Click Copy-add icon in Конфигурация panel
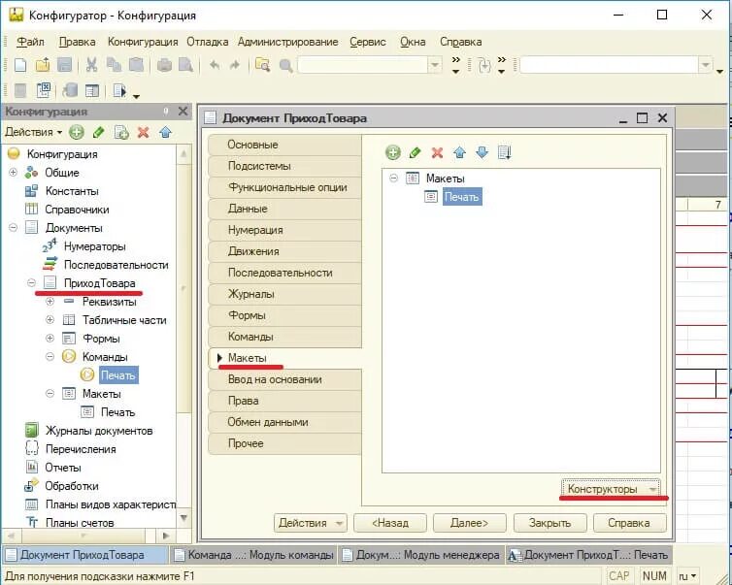 tap(121, 133)
